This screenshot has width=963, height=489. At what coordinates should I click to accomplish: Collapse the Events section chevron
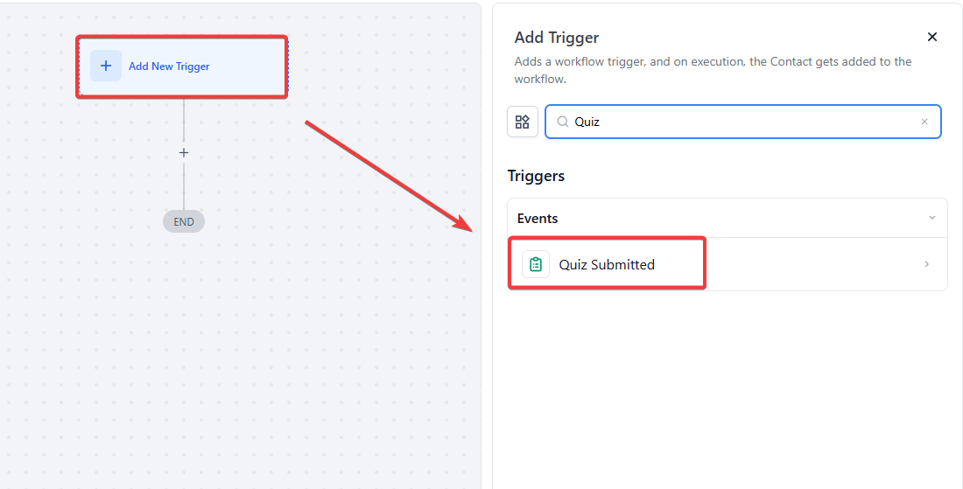pyautogui.click(x=932, y=218)
